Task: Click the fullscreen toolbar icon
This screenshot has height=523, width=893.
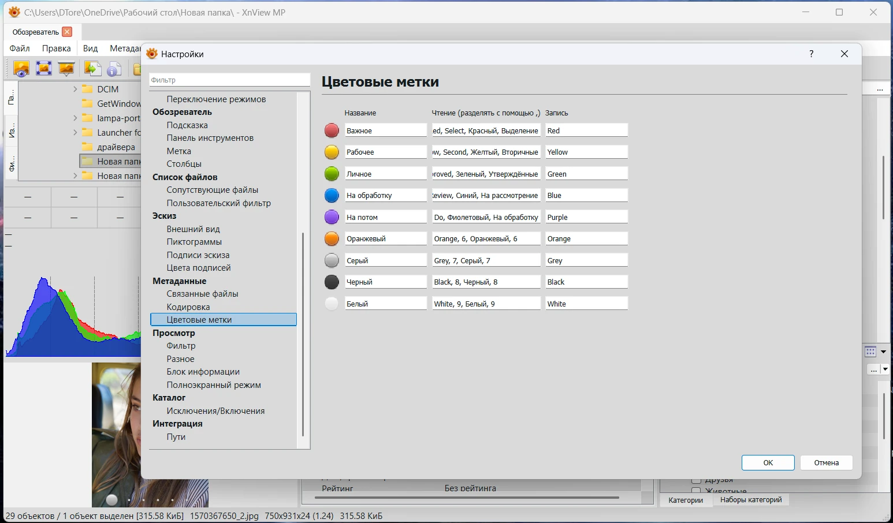Action: click(x=44, y=69)
